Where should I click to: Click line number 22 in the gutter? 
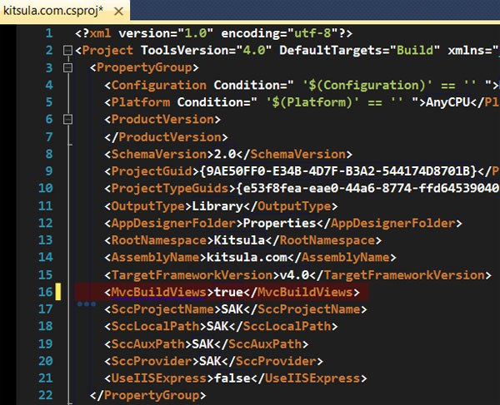(x=45, y=395)
